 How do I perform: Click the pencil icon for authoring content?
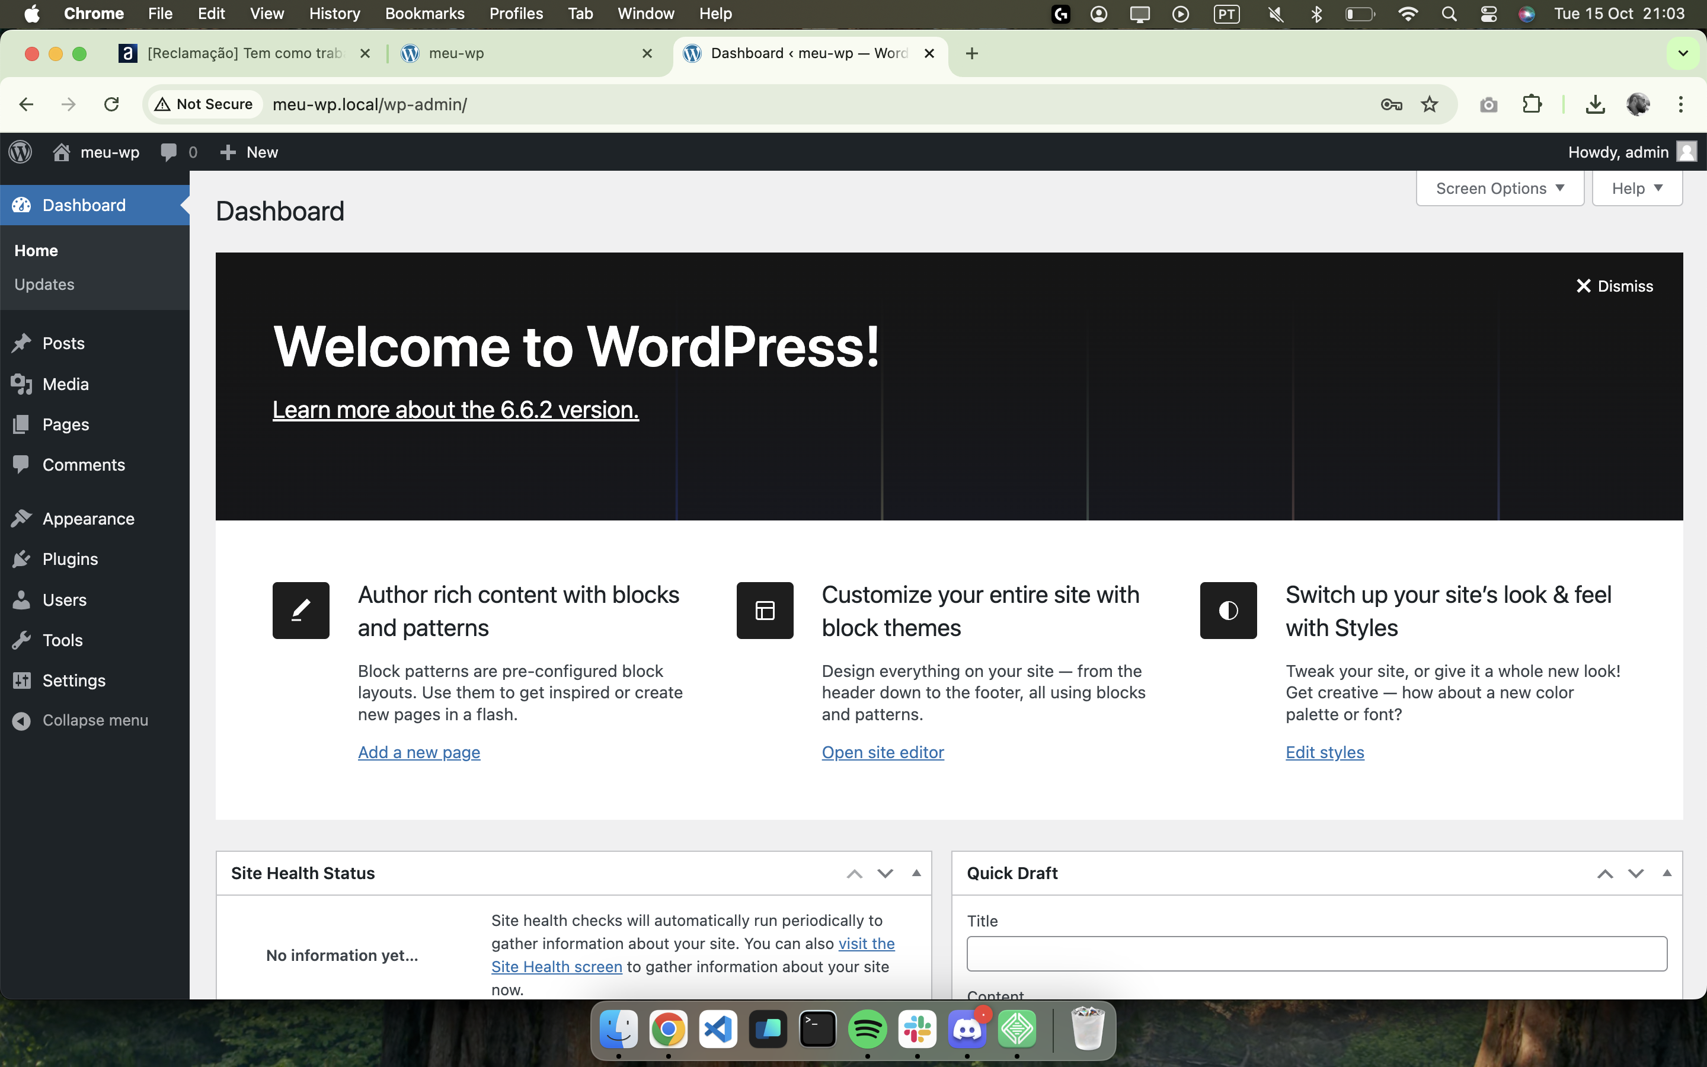pyautogui.click(x=301, y=611)
